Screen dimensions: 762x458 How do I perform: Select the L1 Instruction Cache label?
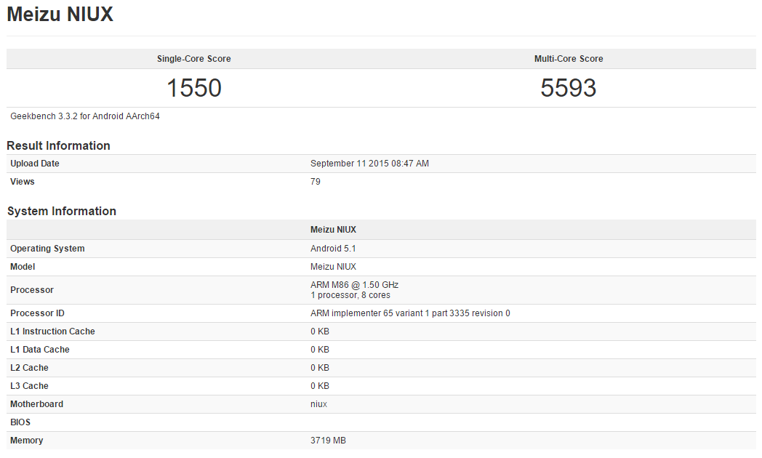52,332
